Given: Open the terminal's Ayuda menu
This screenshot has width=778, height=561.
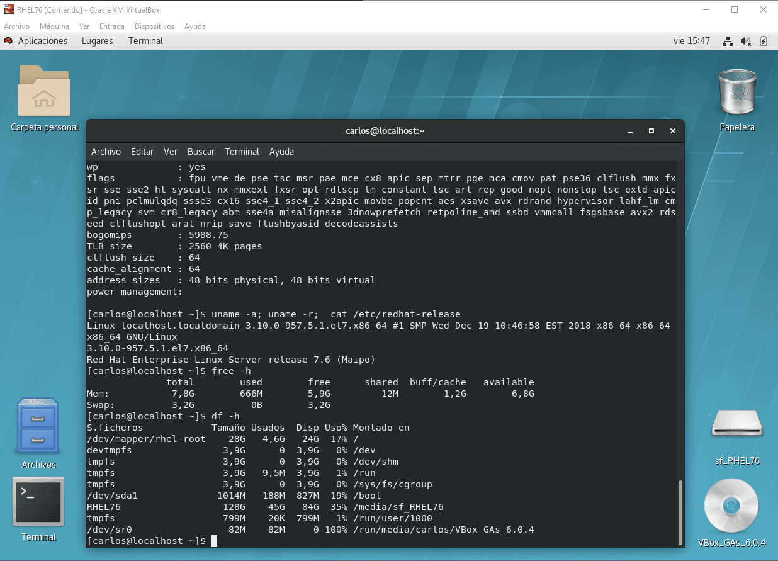Looking at the screenshot, I should click(281, 152).
